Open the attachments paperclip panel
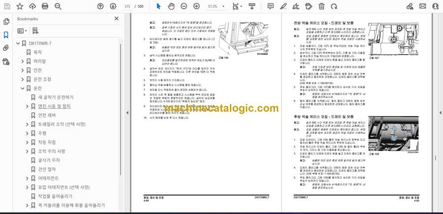Screen dimensions: 443x214 pyautogui.click(x=6, y=48)
